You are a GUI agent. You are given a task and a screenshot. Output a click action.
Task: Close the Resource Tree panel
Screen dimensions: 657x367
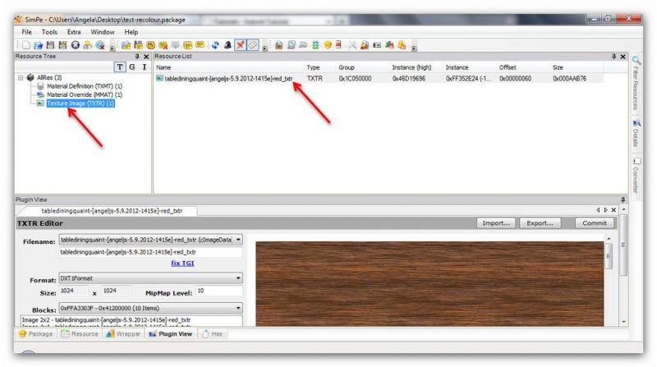(x=146, y=57)
